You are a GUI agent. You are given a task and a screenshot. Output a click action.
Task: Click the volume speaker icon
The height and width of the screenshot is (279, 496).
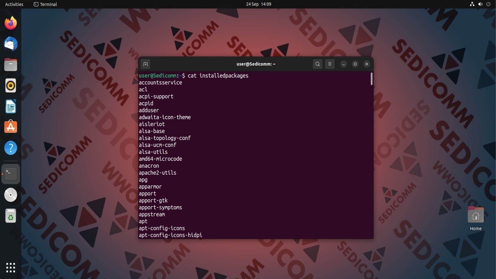click(480, 4)
